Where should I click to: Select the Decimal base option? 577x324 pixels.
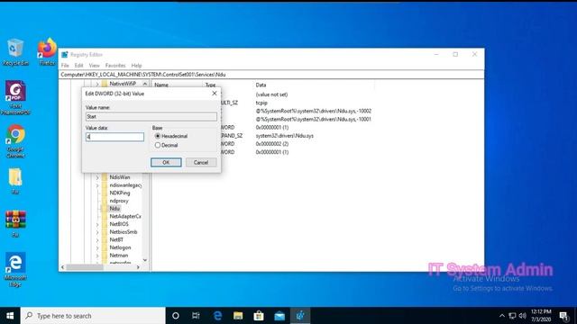pos(158,145)
